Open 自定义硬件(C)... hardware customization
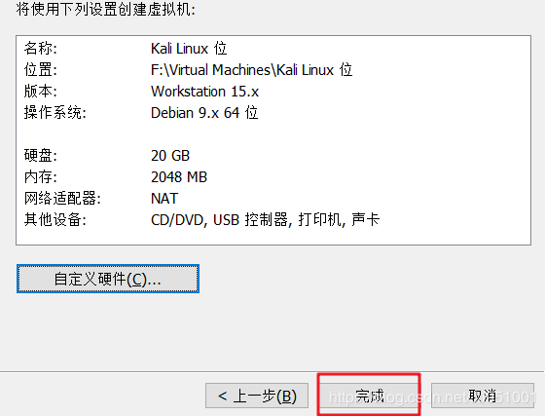Screen dimensions: 545x416 (x=108, y=279)
